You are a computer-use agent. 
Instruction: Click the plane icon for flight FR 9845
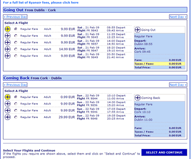point(8,36)
